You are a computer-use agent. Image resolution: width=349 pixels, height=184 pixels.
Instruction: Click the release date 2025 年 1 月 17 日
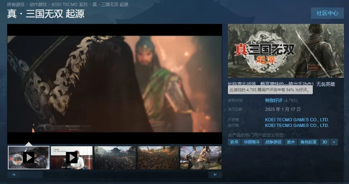283,109
